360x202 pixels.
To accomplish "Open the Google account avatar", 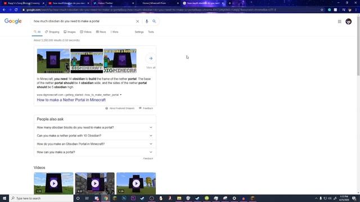I will (x=348, y=21).
